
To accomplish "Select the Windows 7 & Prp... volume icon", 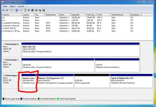I will [x=3, y=31].
